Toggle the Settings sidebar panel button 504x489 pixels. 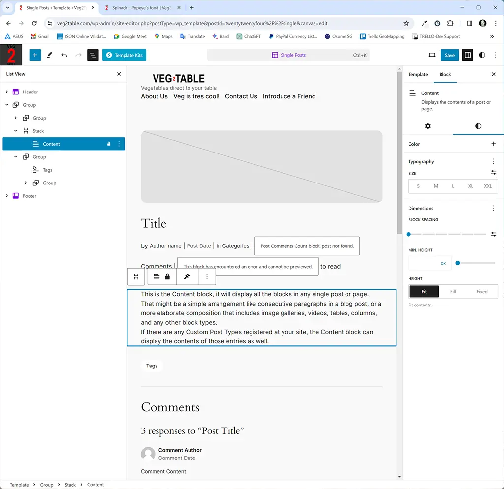click(468, 55)
